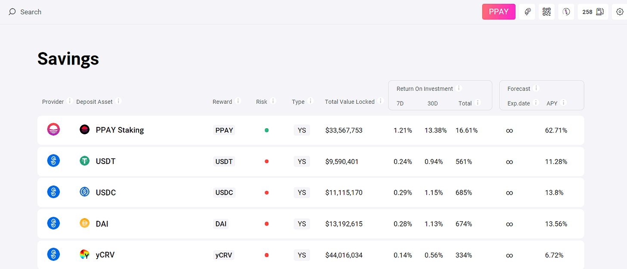Sort by the APY column header

[x=552, y=103]
